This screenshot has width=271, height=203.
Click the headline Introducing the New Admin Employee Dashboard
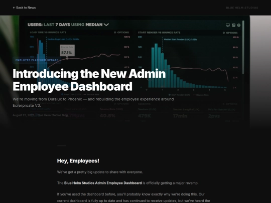click(89, 80)
